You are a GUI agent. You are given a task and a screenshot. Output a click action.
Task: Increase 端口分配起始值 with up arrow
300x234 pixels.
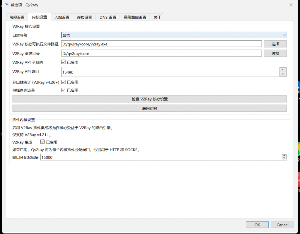tap(284, 156)
